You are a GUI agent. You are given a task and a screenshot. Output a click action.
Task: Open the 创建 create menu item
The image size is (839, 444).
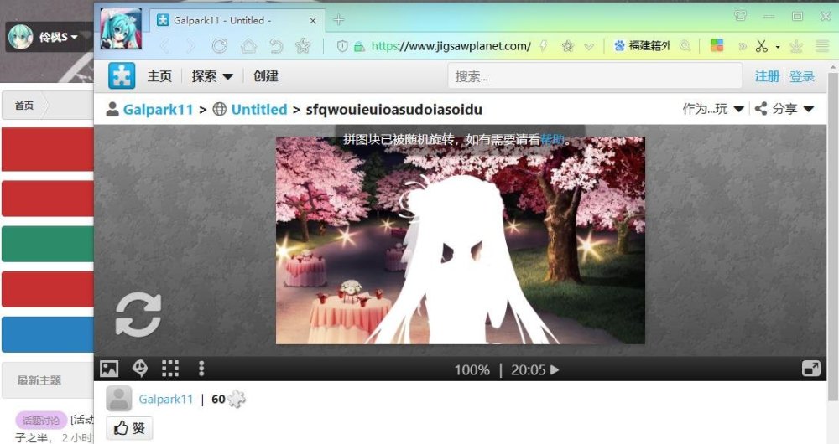(x=266, y=76)
